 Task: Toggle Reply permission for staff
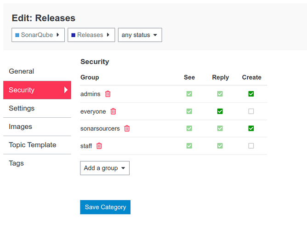(220, 146)
